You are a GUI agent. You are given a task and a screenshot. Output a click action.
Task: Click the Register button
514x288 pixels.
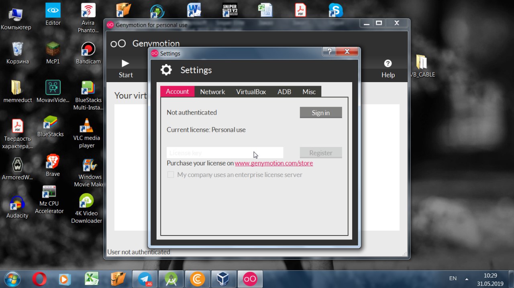click(321, 153)
